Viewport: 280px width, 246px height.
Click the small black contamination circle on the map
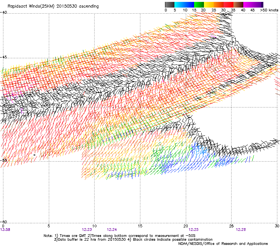(x=34, y=155)
